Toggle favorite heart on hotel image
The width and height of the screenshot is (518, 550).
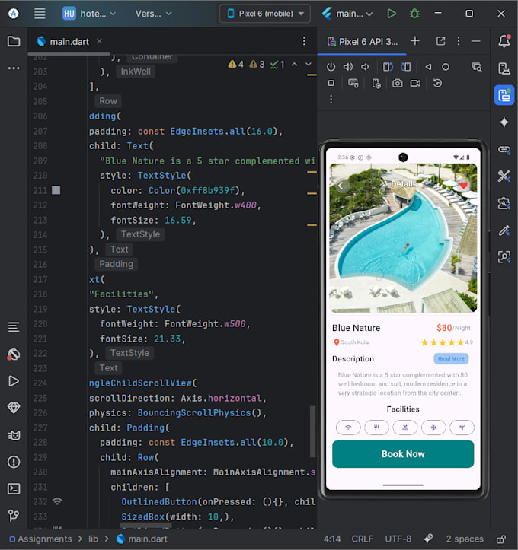tap(464, 185)
